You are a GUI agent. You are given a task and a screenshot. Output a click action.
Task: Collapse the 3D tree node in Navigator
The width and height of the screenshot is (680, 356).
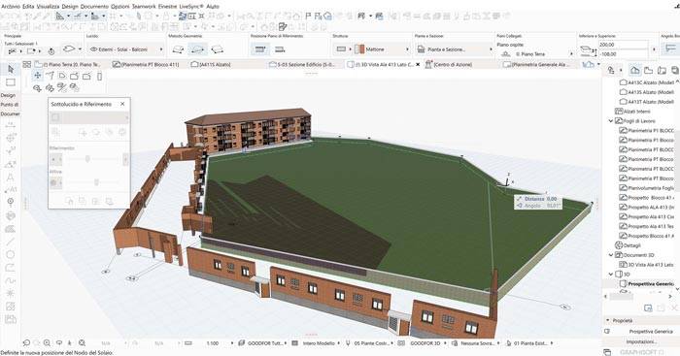point(611,275)
